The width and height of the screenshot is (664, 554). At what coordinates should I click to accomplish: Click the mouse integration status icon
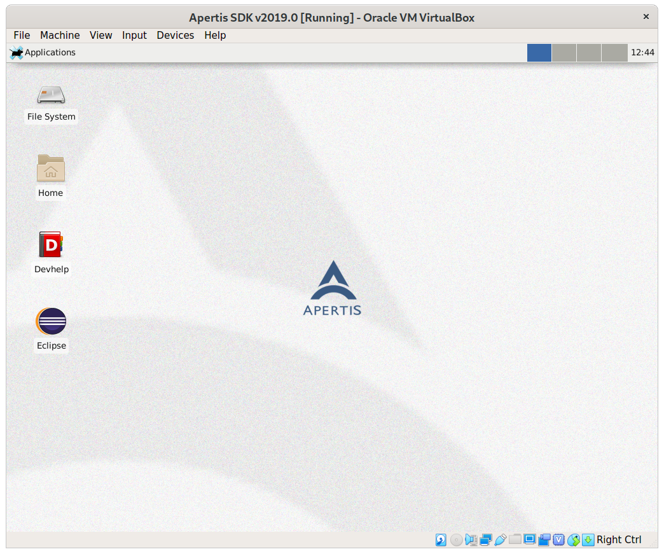[574, 539]
